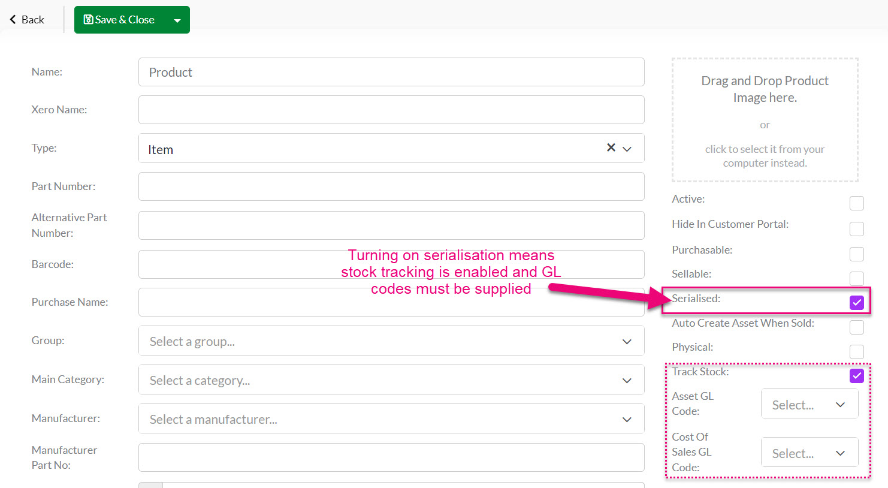Tick the Sellable checkbox
The image size is (888, 488).
[x=857, y=278]
